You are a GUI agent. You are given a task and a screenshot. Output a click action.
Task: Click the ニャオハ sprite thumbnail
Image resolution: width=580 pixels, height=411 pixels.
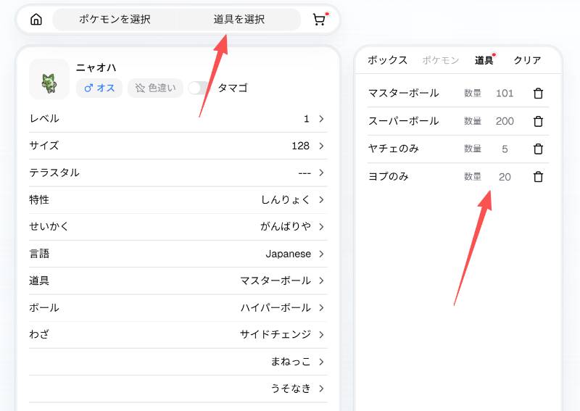point(49,79)
